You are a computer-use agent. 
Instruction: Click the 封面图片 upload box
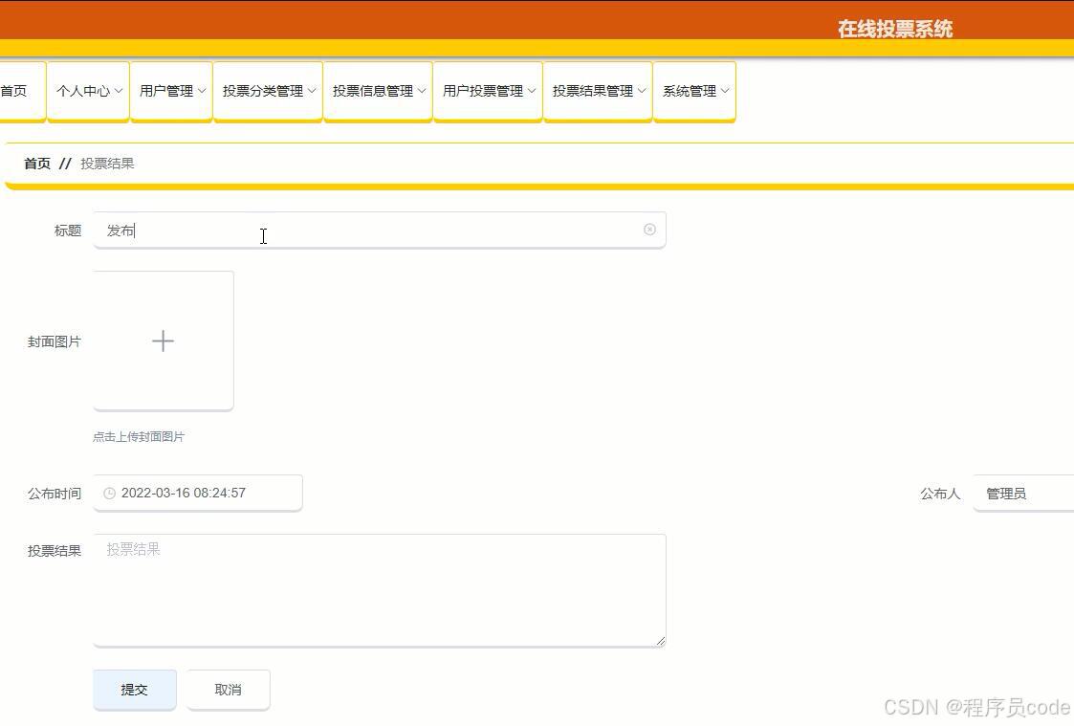click(x=163, y=341)
